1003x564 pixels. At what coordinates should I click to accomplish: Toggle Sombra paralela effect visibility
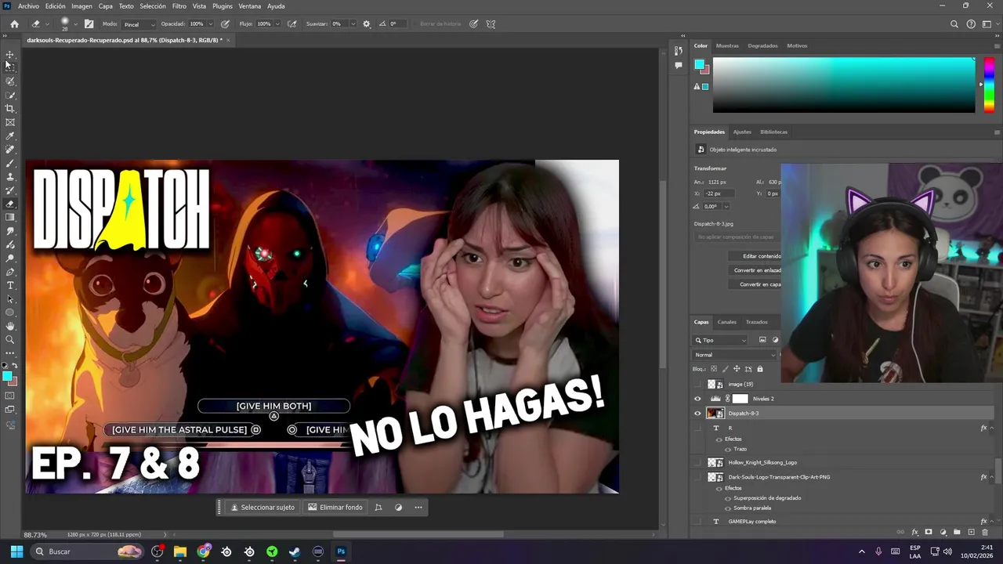pos(728,508)
